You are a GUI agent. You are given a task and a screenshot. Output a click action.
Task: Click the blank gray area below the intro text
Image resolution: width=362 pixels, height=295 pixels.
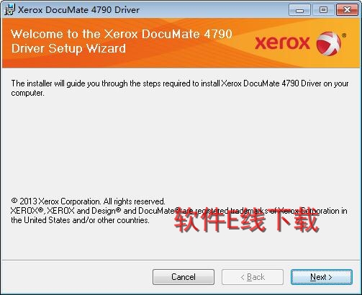pyautogui.click(x=180, y=144)
